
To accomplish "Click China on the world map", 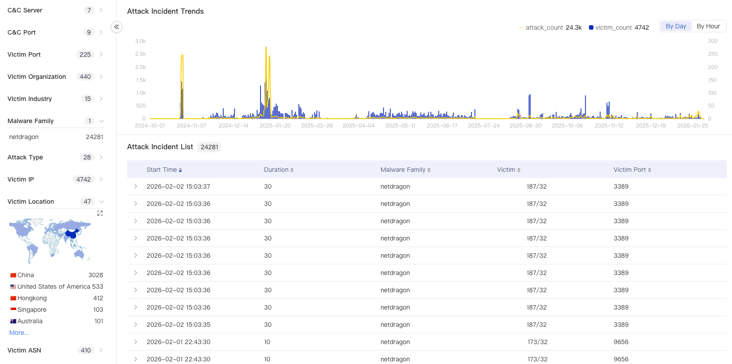I will click(x=71, y=234).
